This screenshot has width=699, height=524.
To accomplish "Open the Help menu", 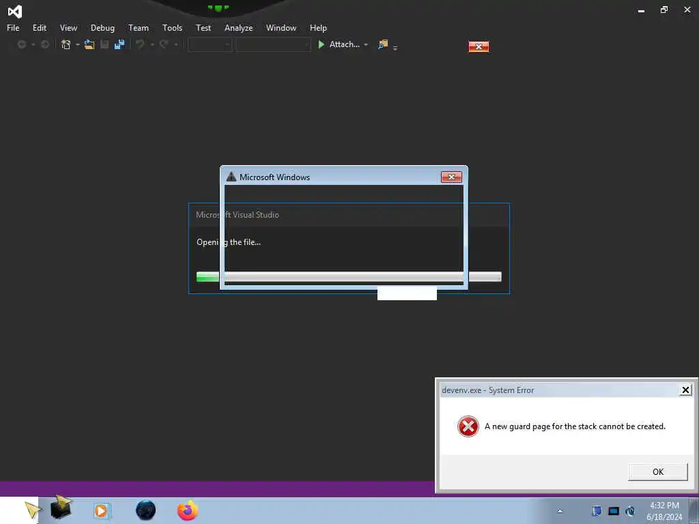I will coord(318,27).
